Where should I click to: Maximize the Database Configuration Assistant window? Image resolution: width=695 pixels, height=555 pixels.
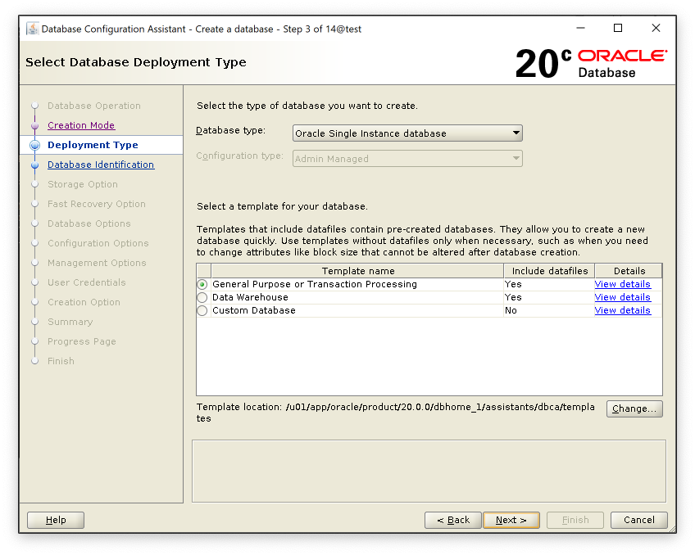pos(618,29)
